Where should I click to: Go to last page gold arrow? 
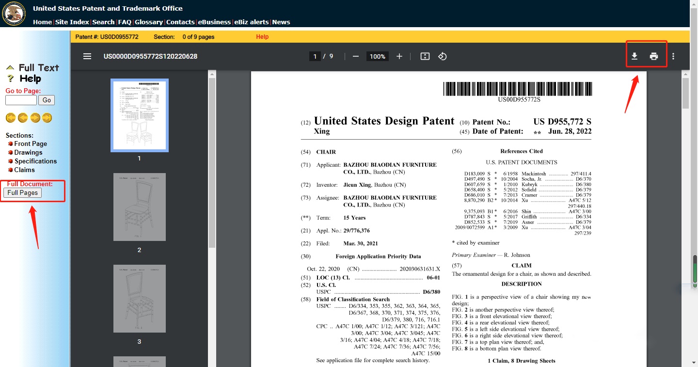pos(47,118)
